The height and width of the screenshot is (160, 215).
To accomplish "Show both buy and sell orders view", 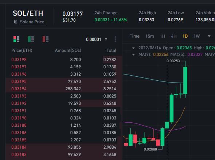I will (16, 39).
